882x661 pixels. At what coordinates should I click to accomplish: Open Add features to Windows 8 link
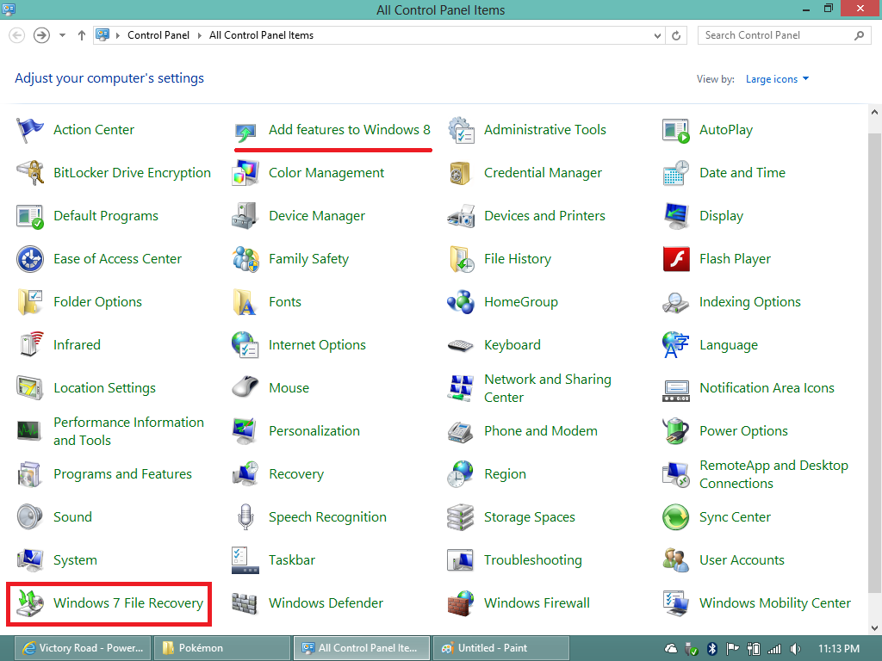[349, 130]
